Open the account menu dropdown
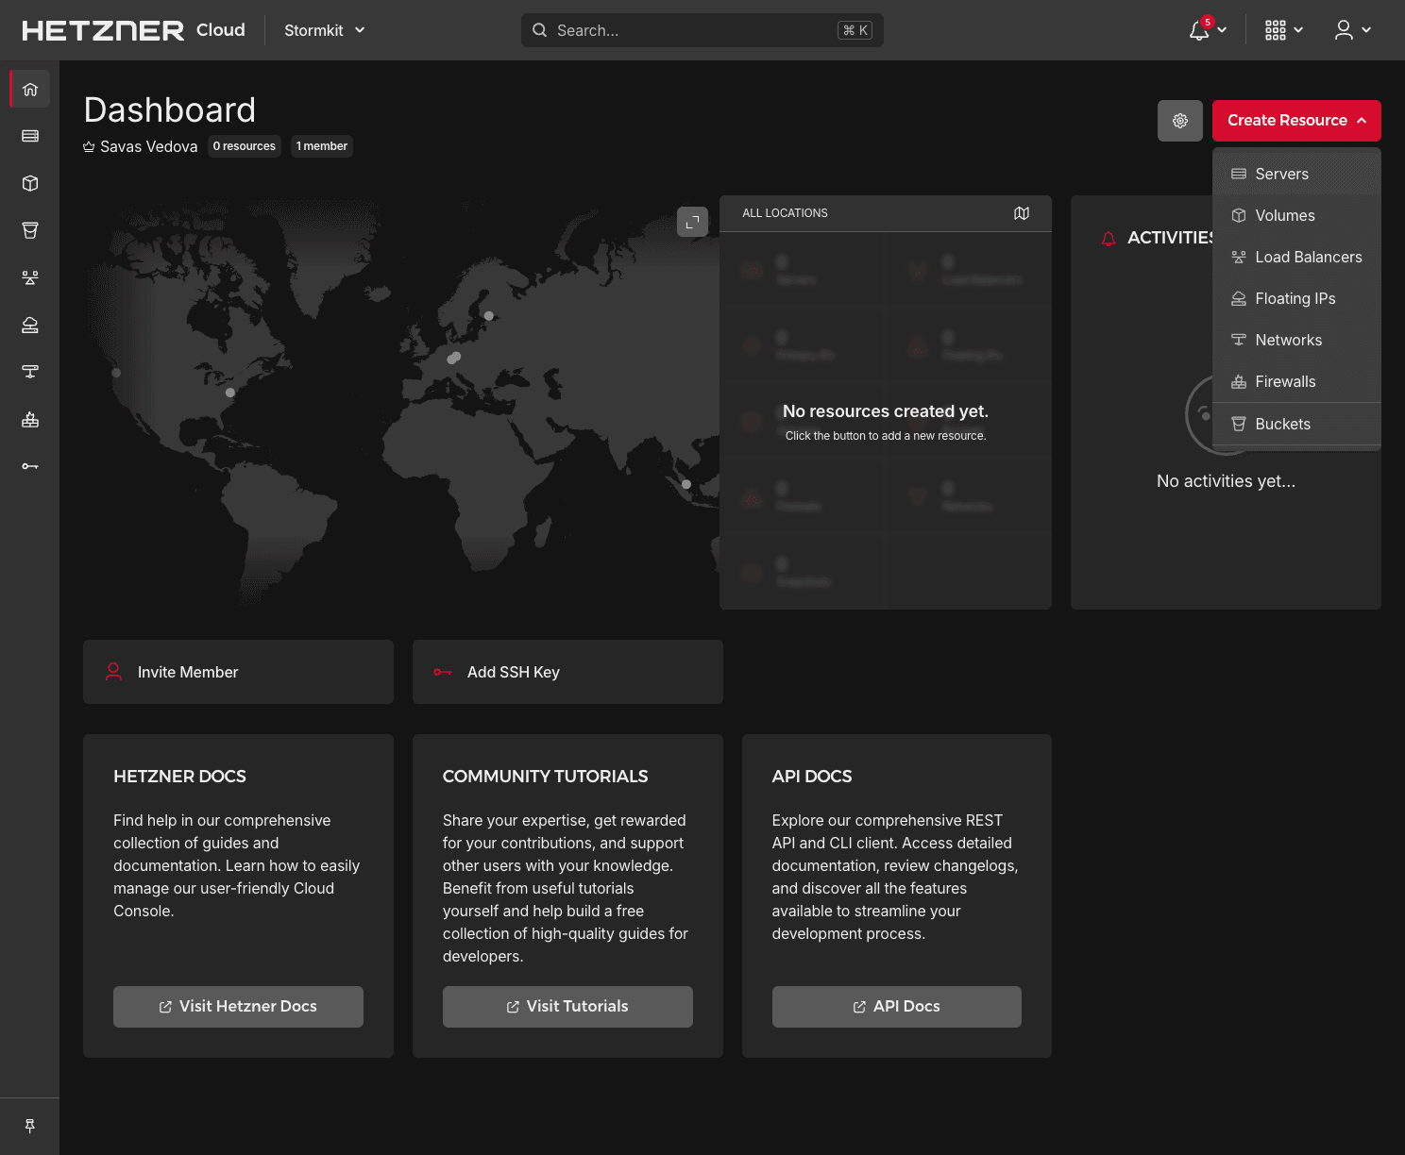Viewport: 1405px width, 1155px height. pos(1350,29)
